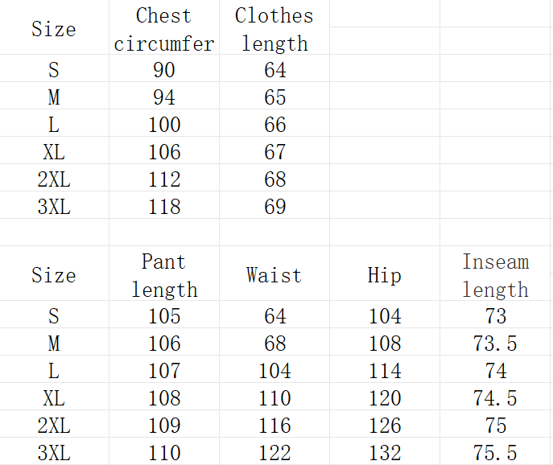553x465 pixels.
Task: Select the Pant length header cell
Action: (164, 275)
